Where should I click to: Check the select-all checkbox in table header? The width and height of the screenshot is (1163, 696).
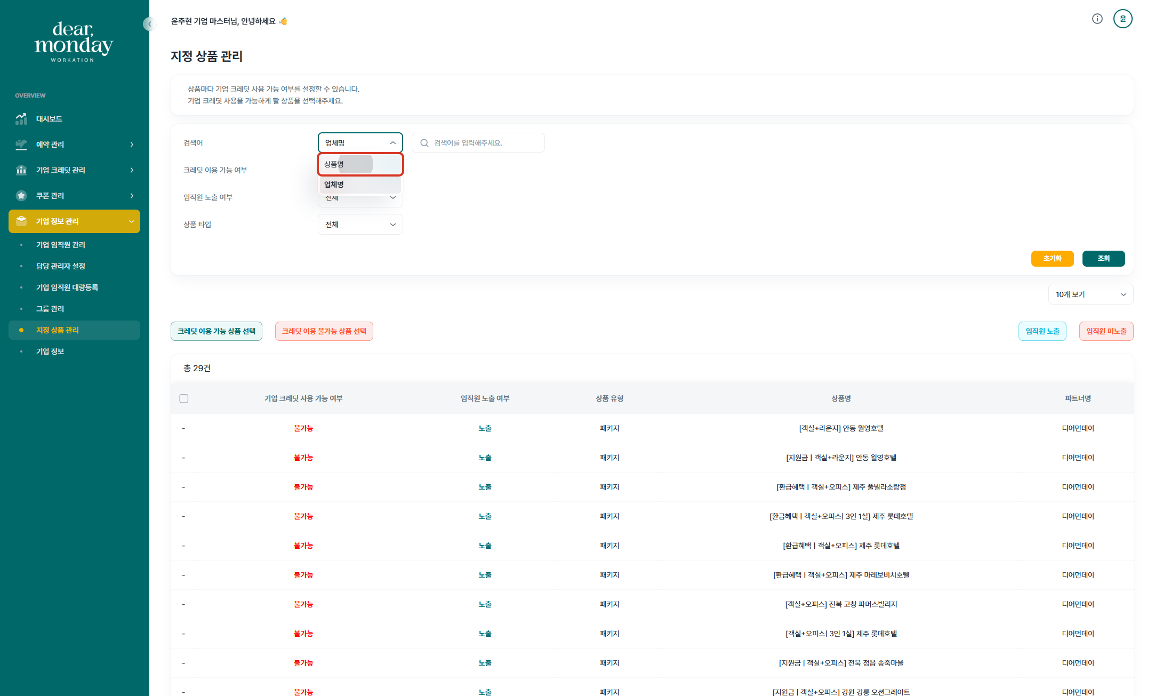click(x=184, y=398)
